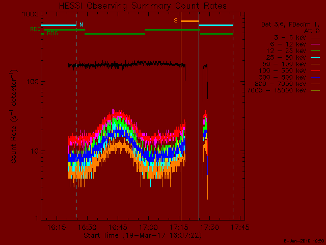Click the '17:30' x-axis tick label

tap(209, 227)
